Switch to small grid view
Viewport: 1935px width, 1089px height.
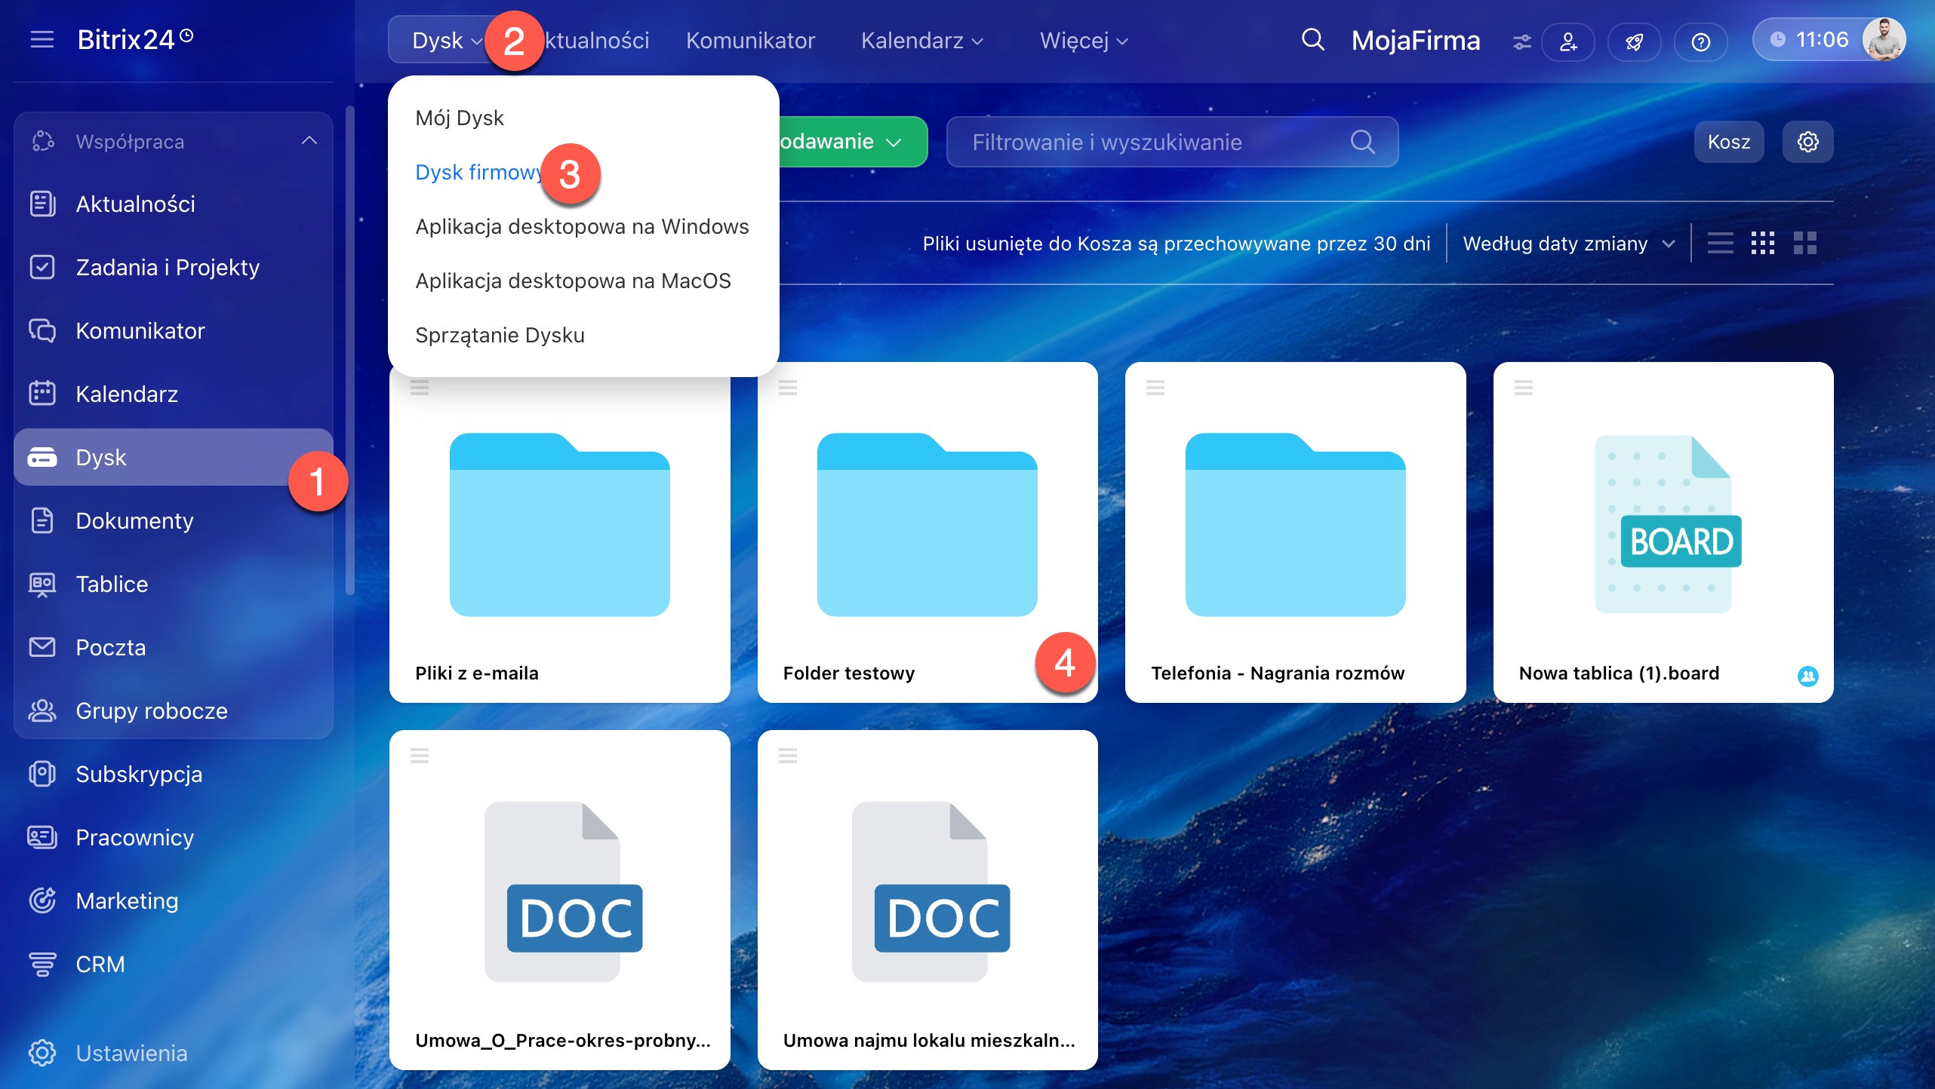[1762, 244]
